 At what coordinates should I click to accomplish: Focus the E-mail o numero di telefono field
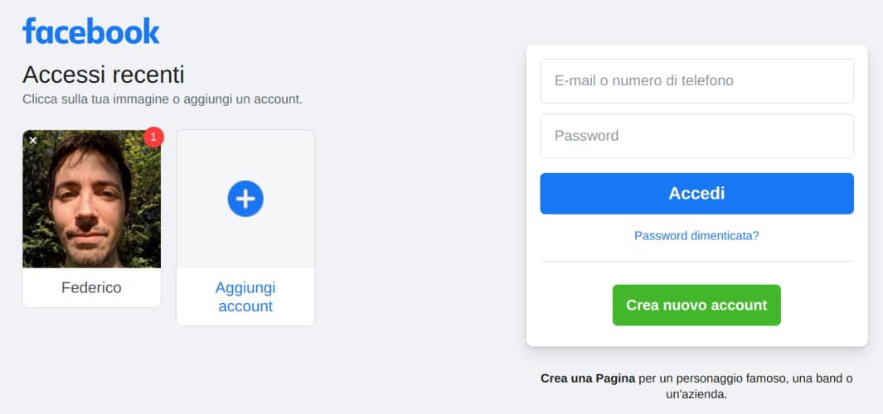(696, 81)
